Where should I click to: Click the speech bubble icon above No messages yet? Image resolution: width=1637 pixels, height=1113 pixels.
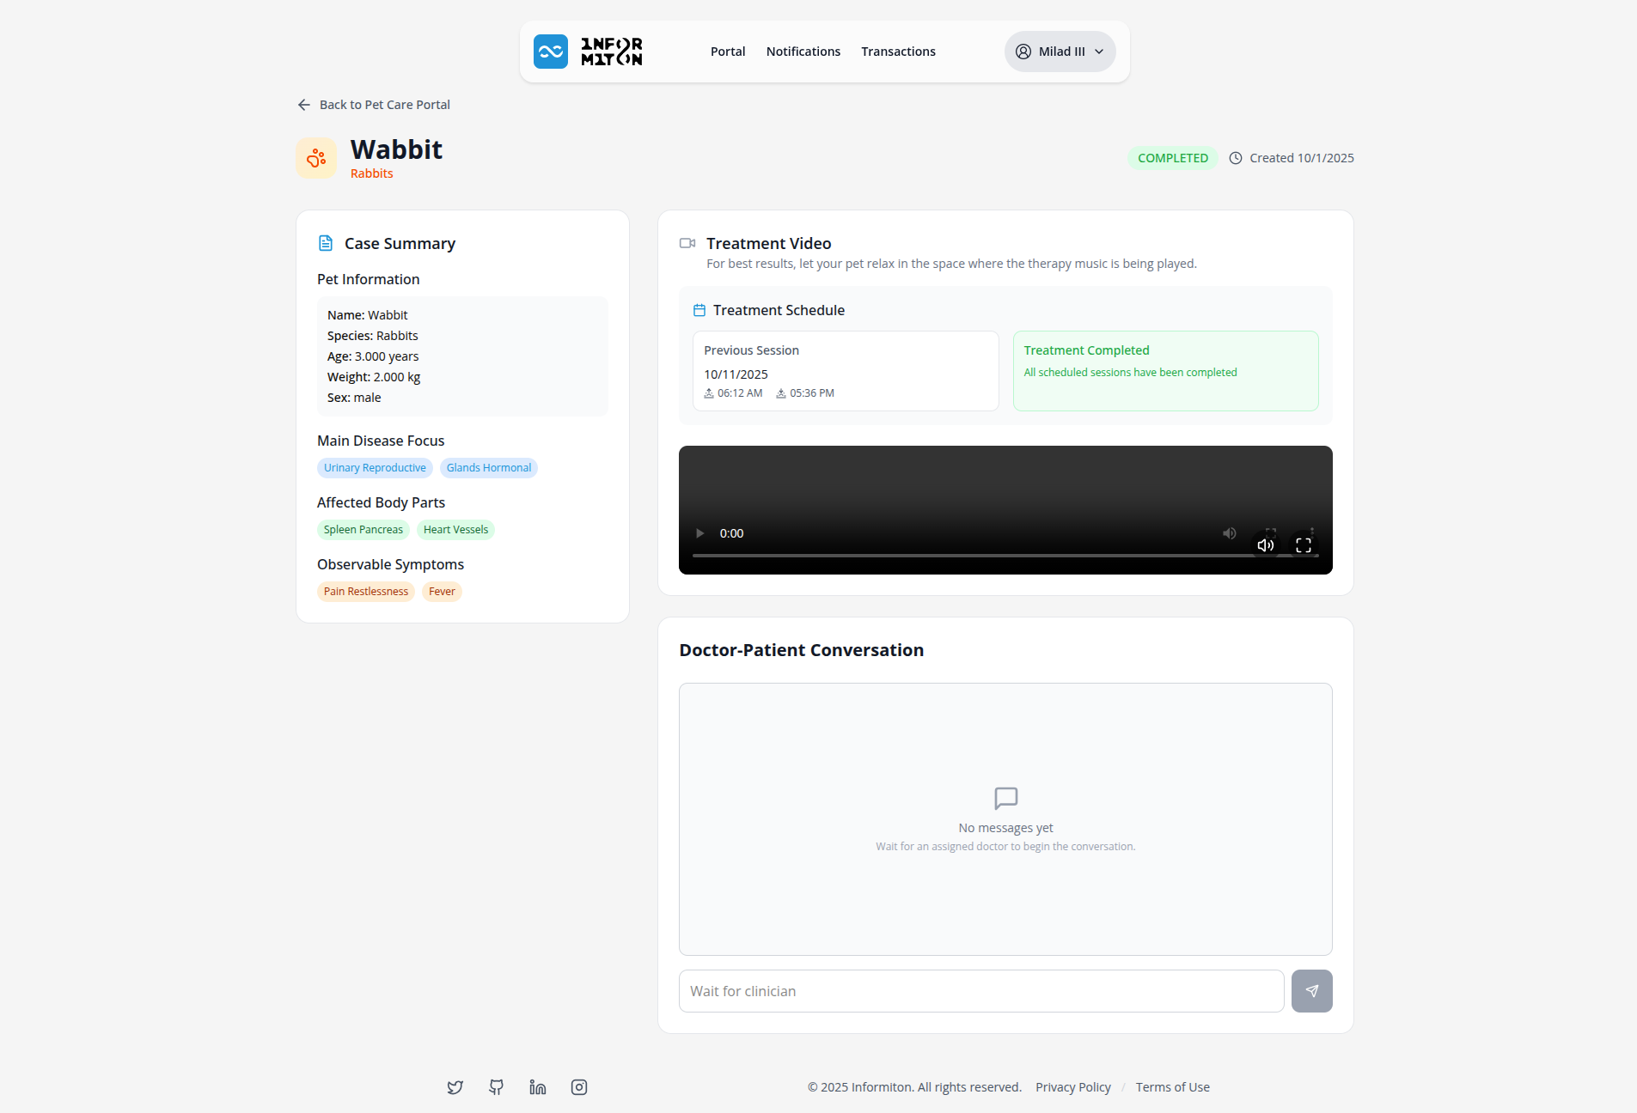click(1006, 798)
